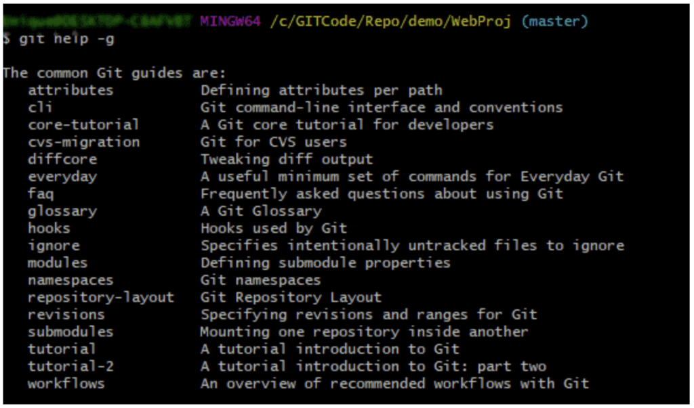694x408 pixels.
Task: Click the "submodules" guide name
Action: click(70, 332)
